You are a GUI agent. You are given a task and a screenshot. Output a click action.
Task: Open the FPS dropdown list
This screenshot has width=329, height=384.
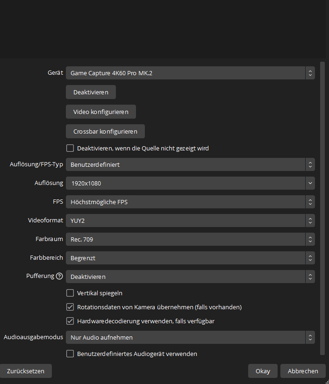tap(190, 202)
